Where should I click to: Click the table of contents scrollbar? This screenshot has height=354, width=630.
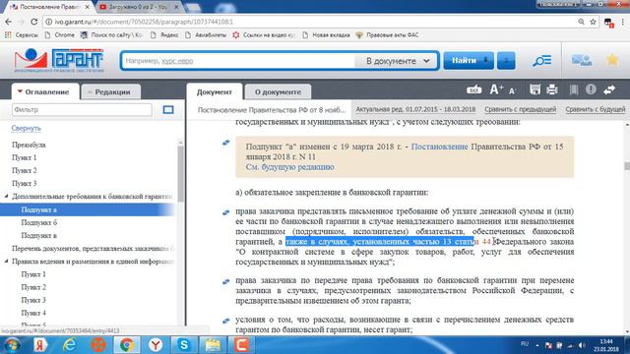180,173
